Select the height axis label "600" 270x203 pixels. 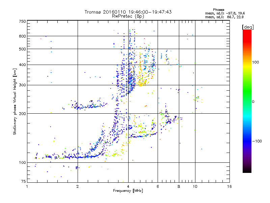[22, 36]
